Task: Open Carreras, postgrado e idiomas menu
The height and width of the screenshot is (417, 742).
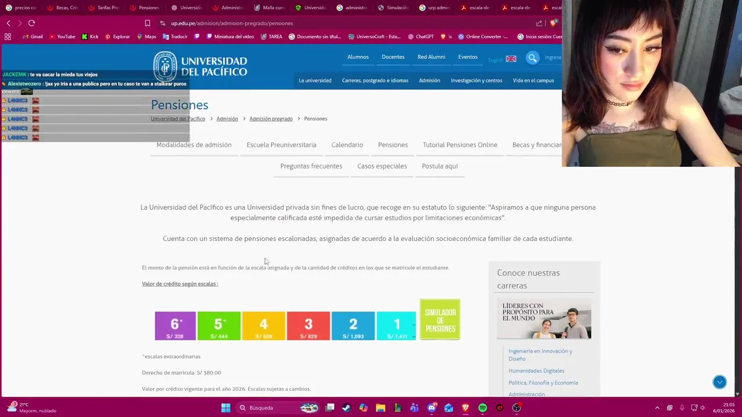Action: pyautogui.click(x=375, y=81)
